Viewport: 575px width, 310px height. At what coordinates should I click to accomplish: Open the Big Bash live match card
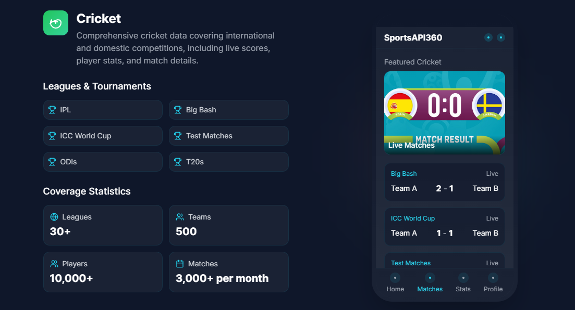coord(445,182)
